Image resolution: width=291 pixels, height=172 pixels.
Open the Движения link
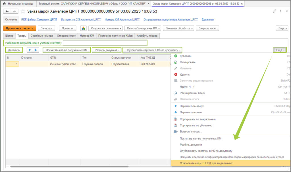[x=208, y=19]
